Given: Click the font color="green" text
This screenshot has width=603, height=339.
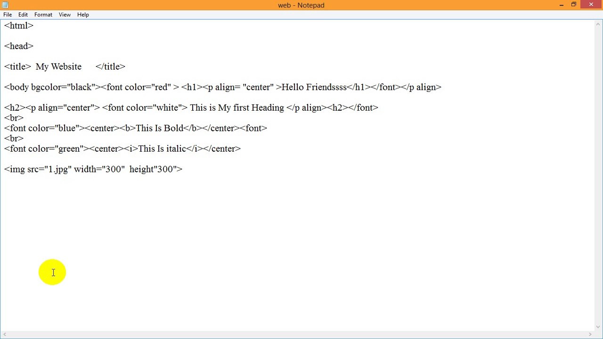Looking at the screenshot, I should coord(47,149).
